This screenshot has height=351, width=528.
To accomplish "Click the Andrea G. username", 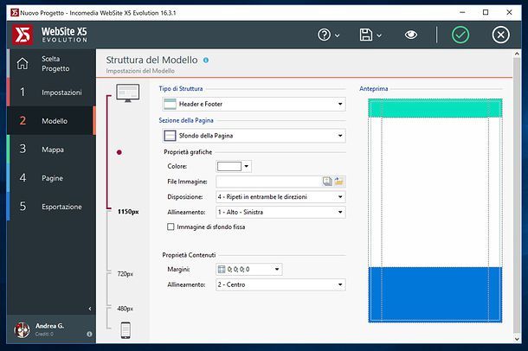I will (x=49, y=326).
